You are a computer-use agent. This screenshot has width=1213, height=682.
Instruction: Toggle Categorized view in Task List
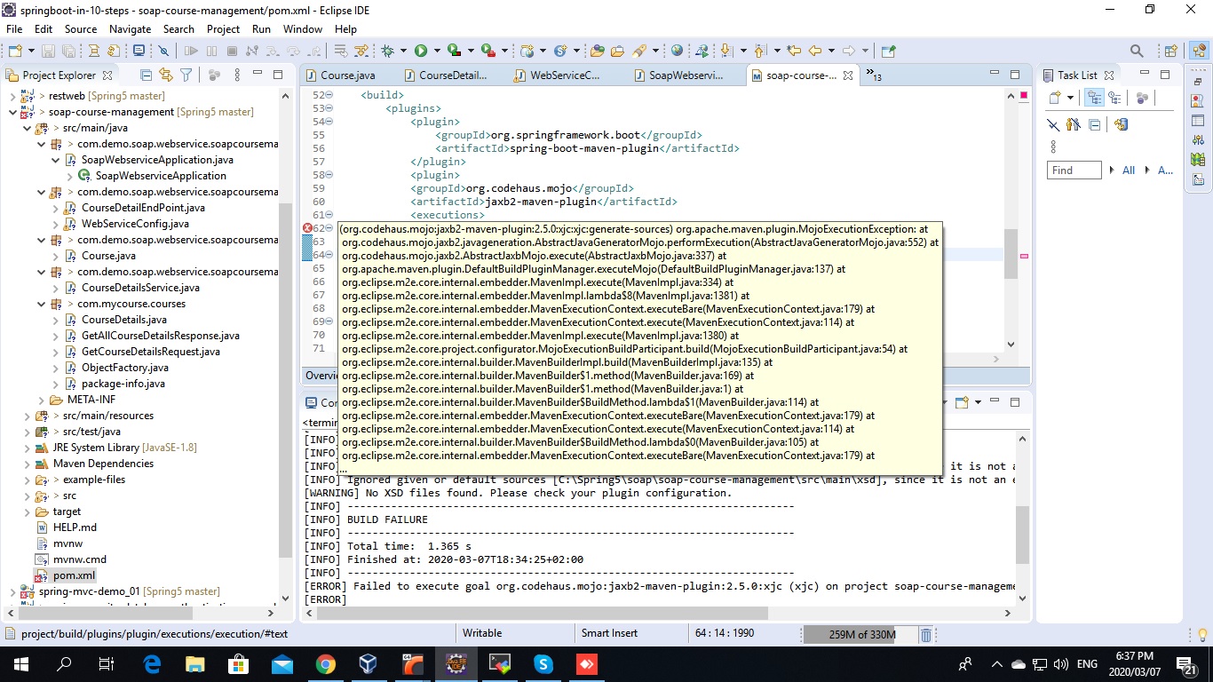1094,99
